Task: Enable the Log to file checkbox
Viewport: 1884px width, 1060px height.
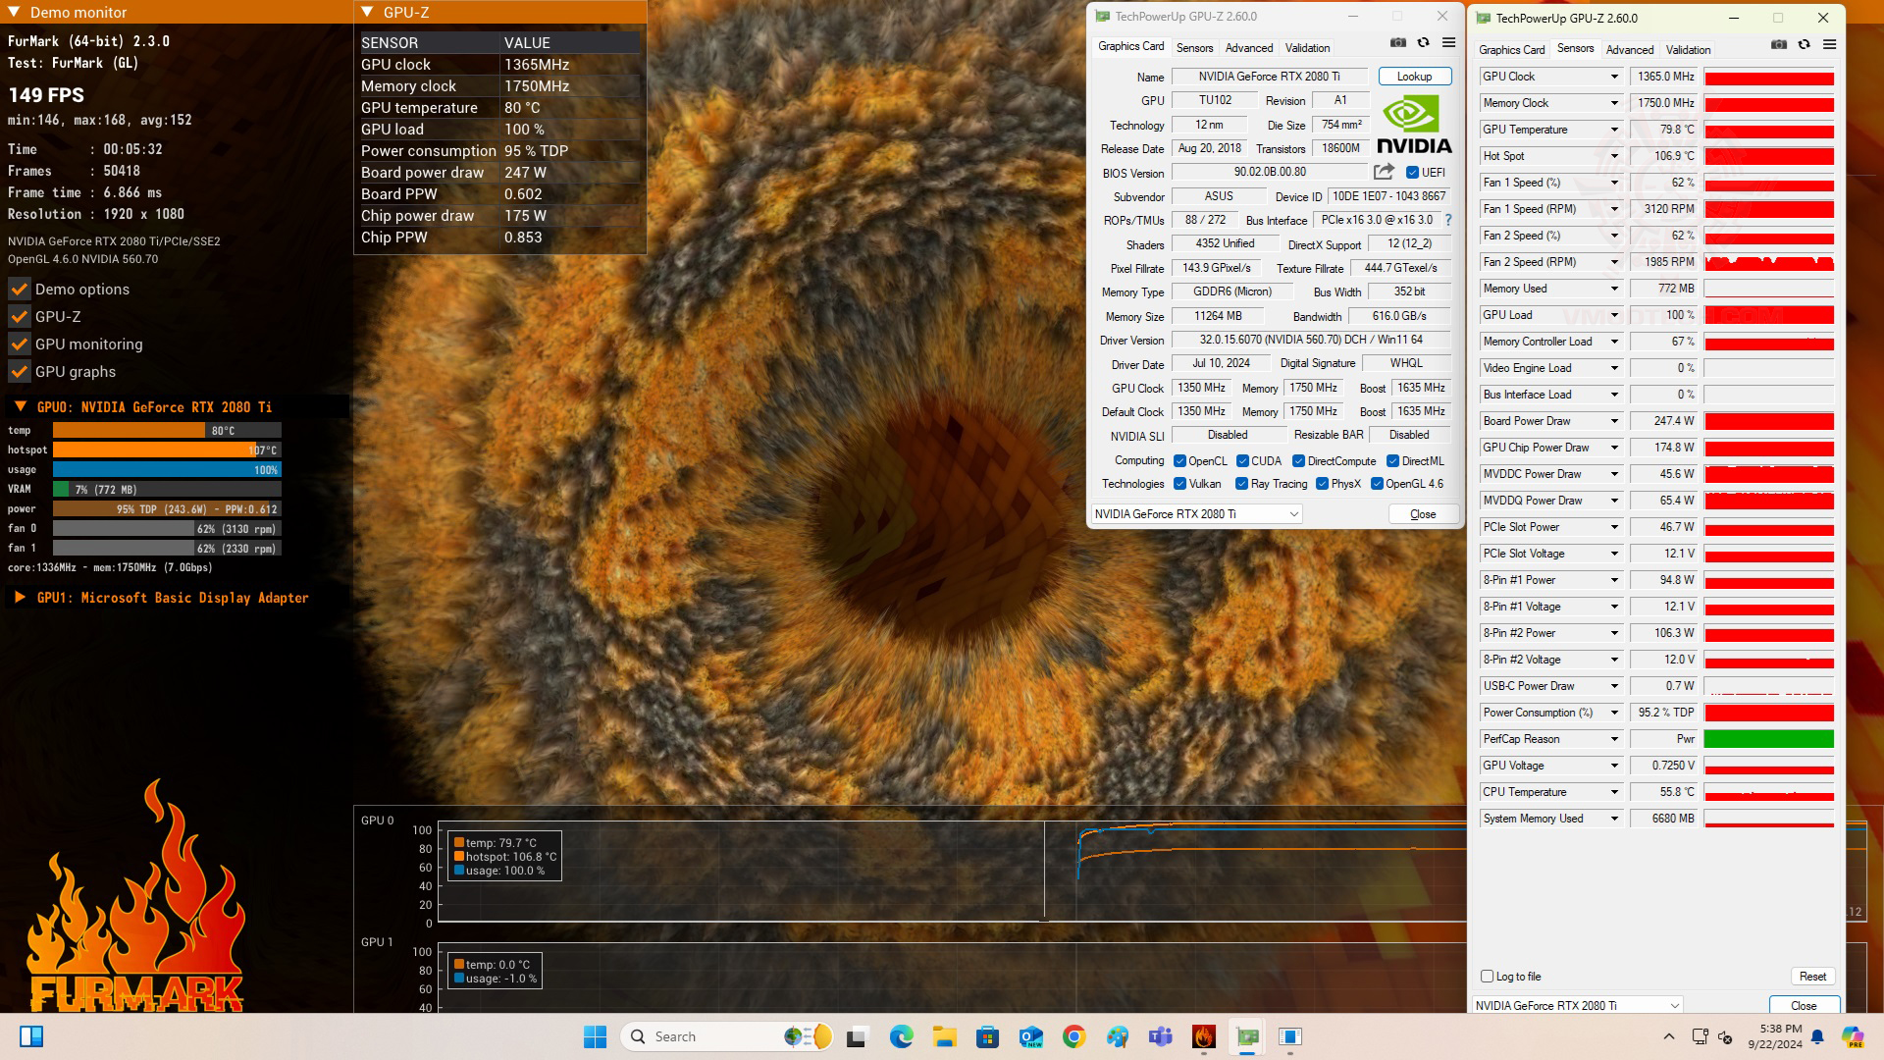Action: click(x=1487, y=977)
